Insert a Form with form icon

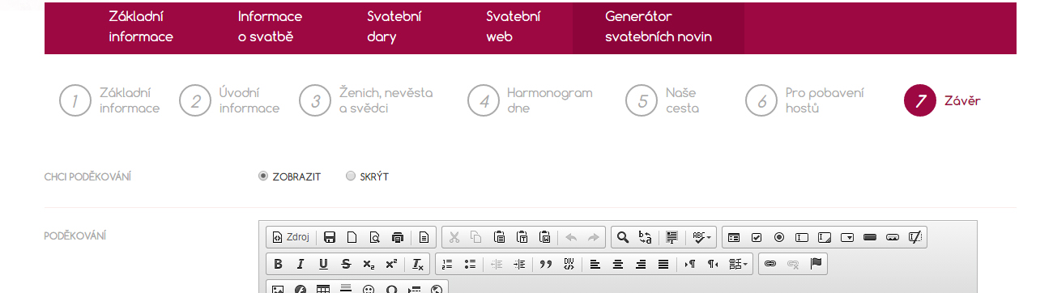pos(734,237)
